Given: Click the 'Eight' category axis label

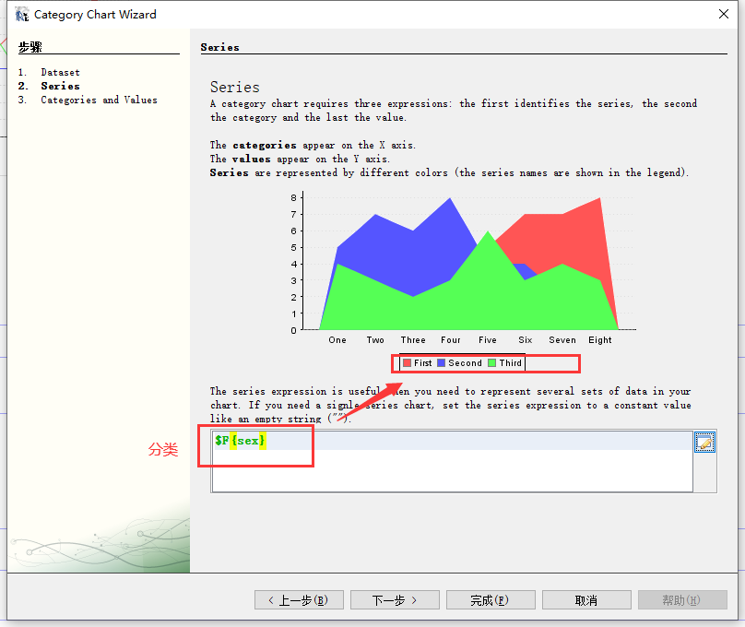Looking at the screenshot, I should point(599,340).
